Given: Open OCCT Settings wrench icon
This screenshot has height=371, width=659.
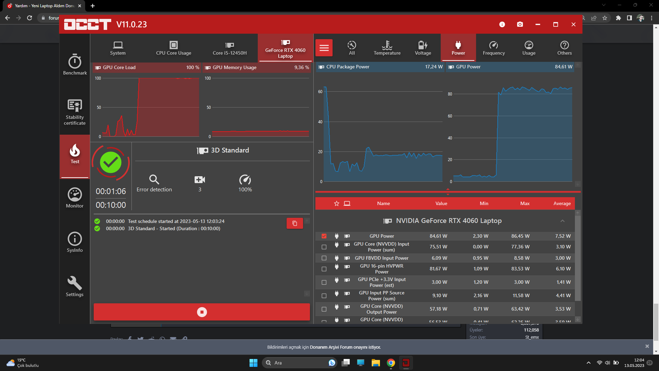Looking at the screenshot, I should [75, 286].
